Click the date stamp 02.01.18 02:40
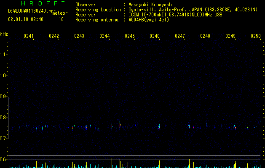 [x=26, y=19]
